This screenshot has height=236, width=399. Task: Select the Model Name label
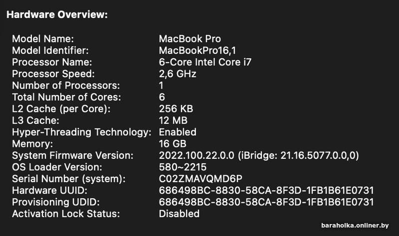click(43, 39)
